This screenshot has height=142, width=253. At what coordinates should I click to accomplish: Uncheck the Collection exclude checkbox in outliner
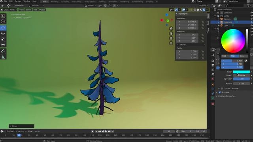(x=218, y=13)
